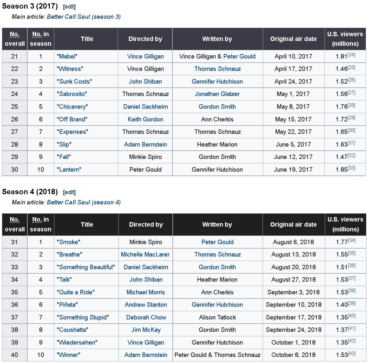367x363 pixels.
Task: Open Michelle MacLaren director link
Action: point(145,255)
